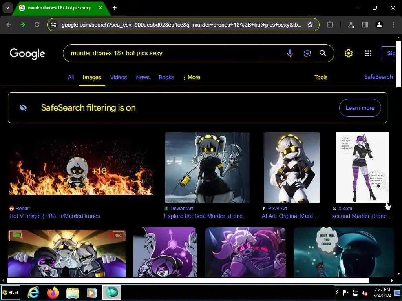Open the browser profile avatar
The image size is (402, 301).
click(x=379, y=25)
